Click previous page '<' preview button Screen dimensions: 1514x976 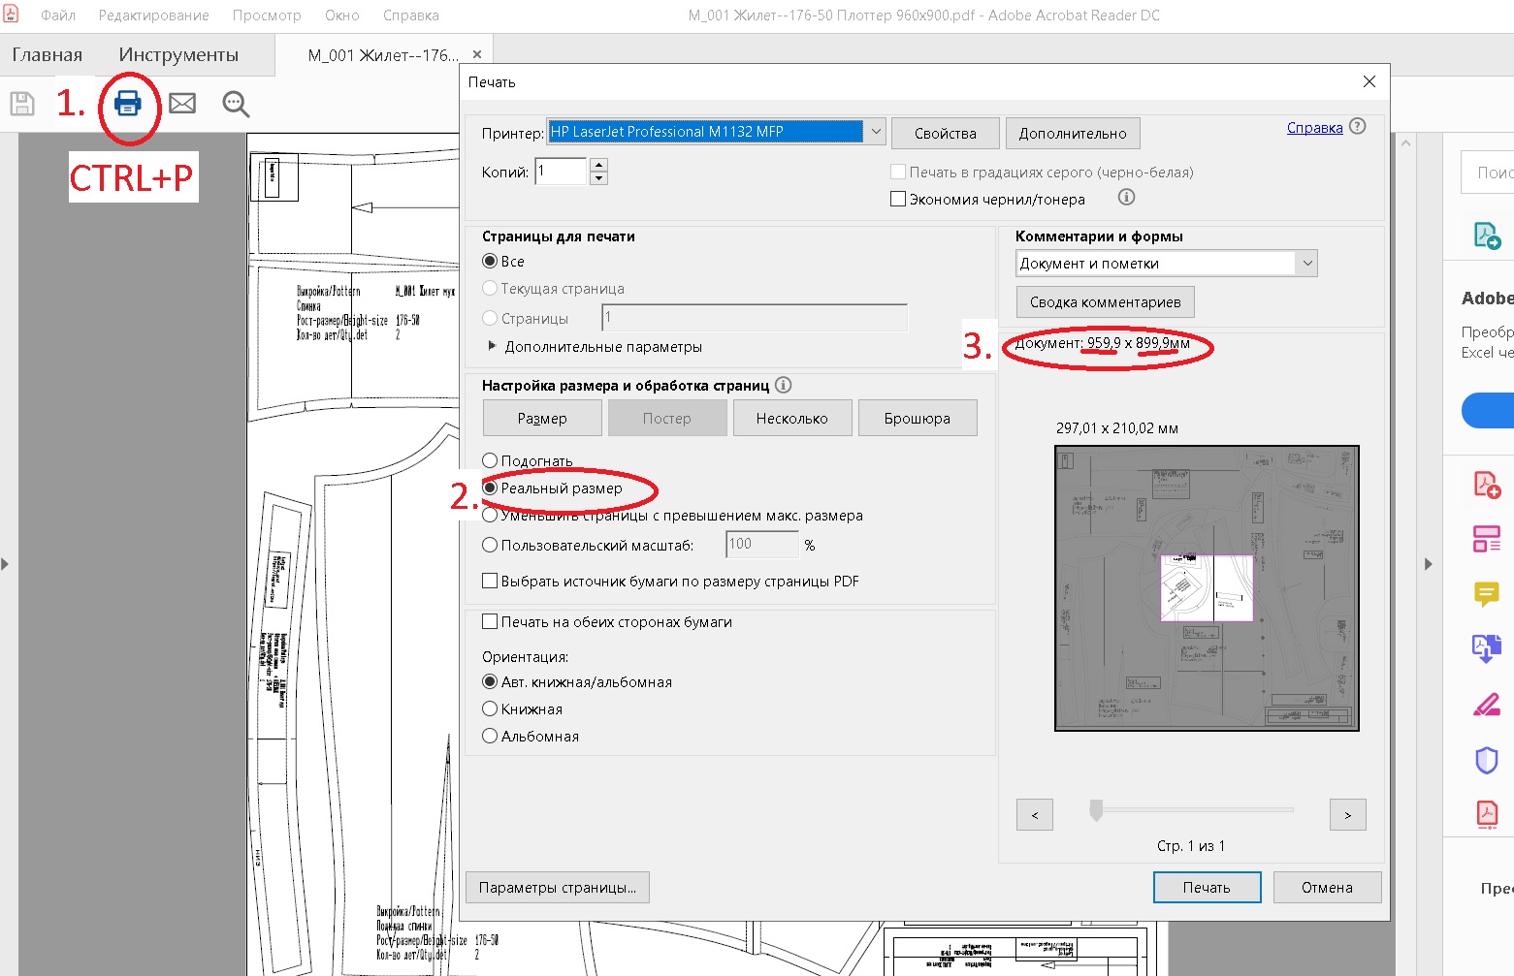(1035, 814)
